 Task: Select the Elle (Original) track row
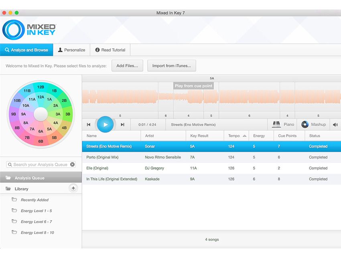tap(160, 168)
